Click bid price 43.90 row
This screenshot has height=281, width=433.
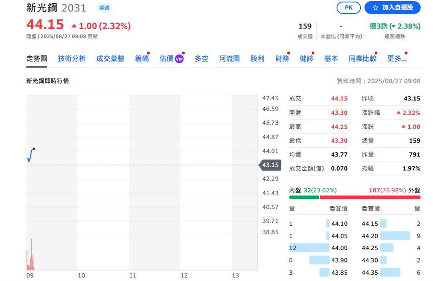tap(318, 260)
